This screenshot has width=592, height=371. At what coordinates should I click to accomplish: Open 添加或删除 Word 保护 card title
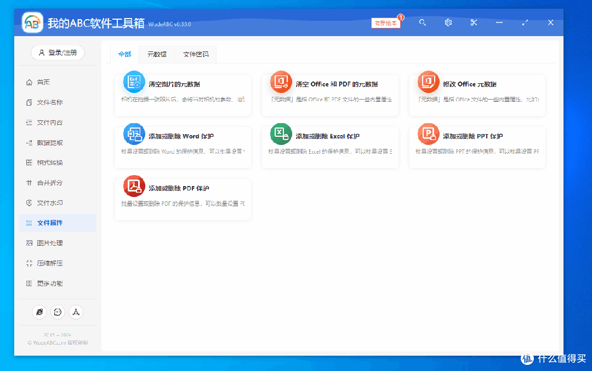[x=181, y=136]
